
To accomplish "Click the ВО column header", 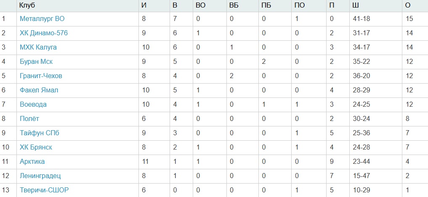I will [201, 6].
